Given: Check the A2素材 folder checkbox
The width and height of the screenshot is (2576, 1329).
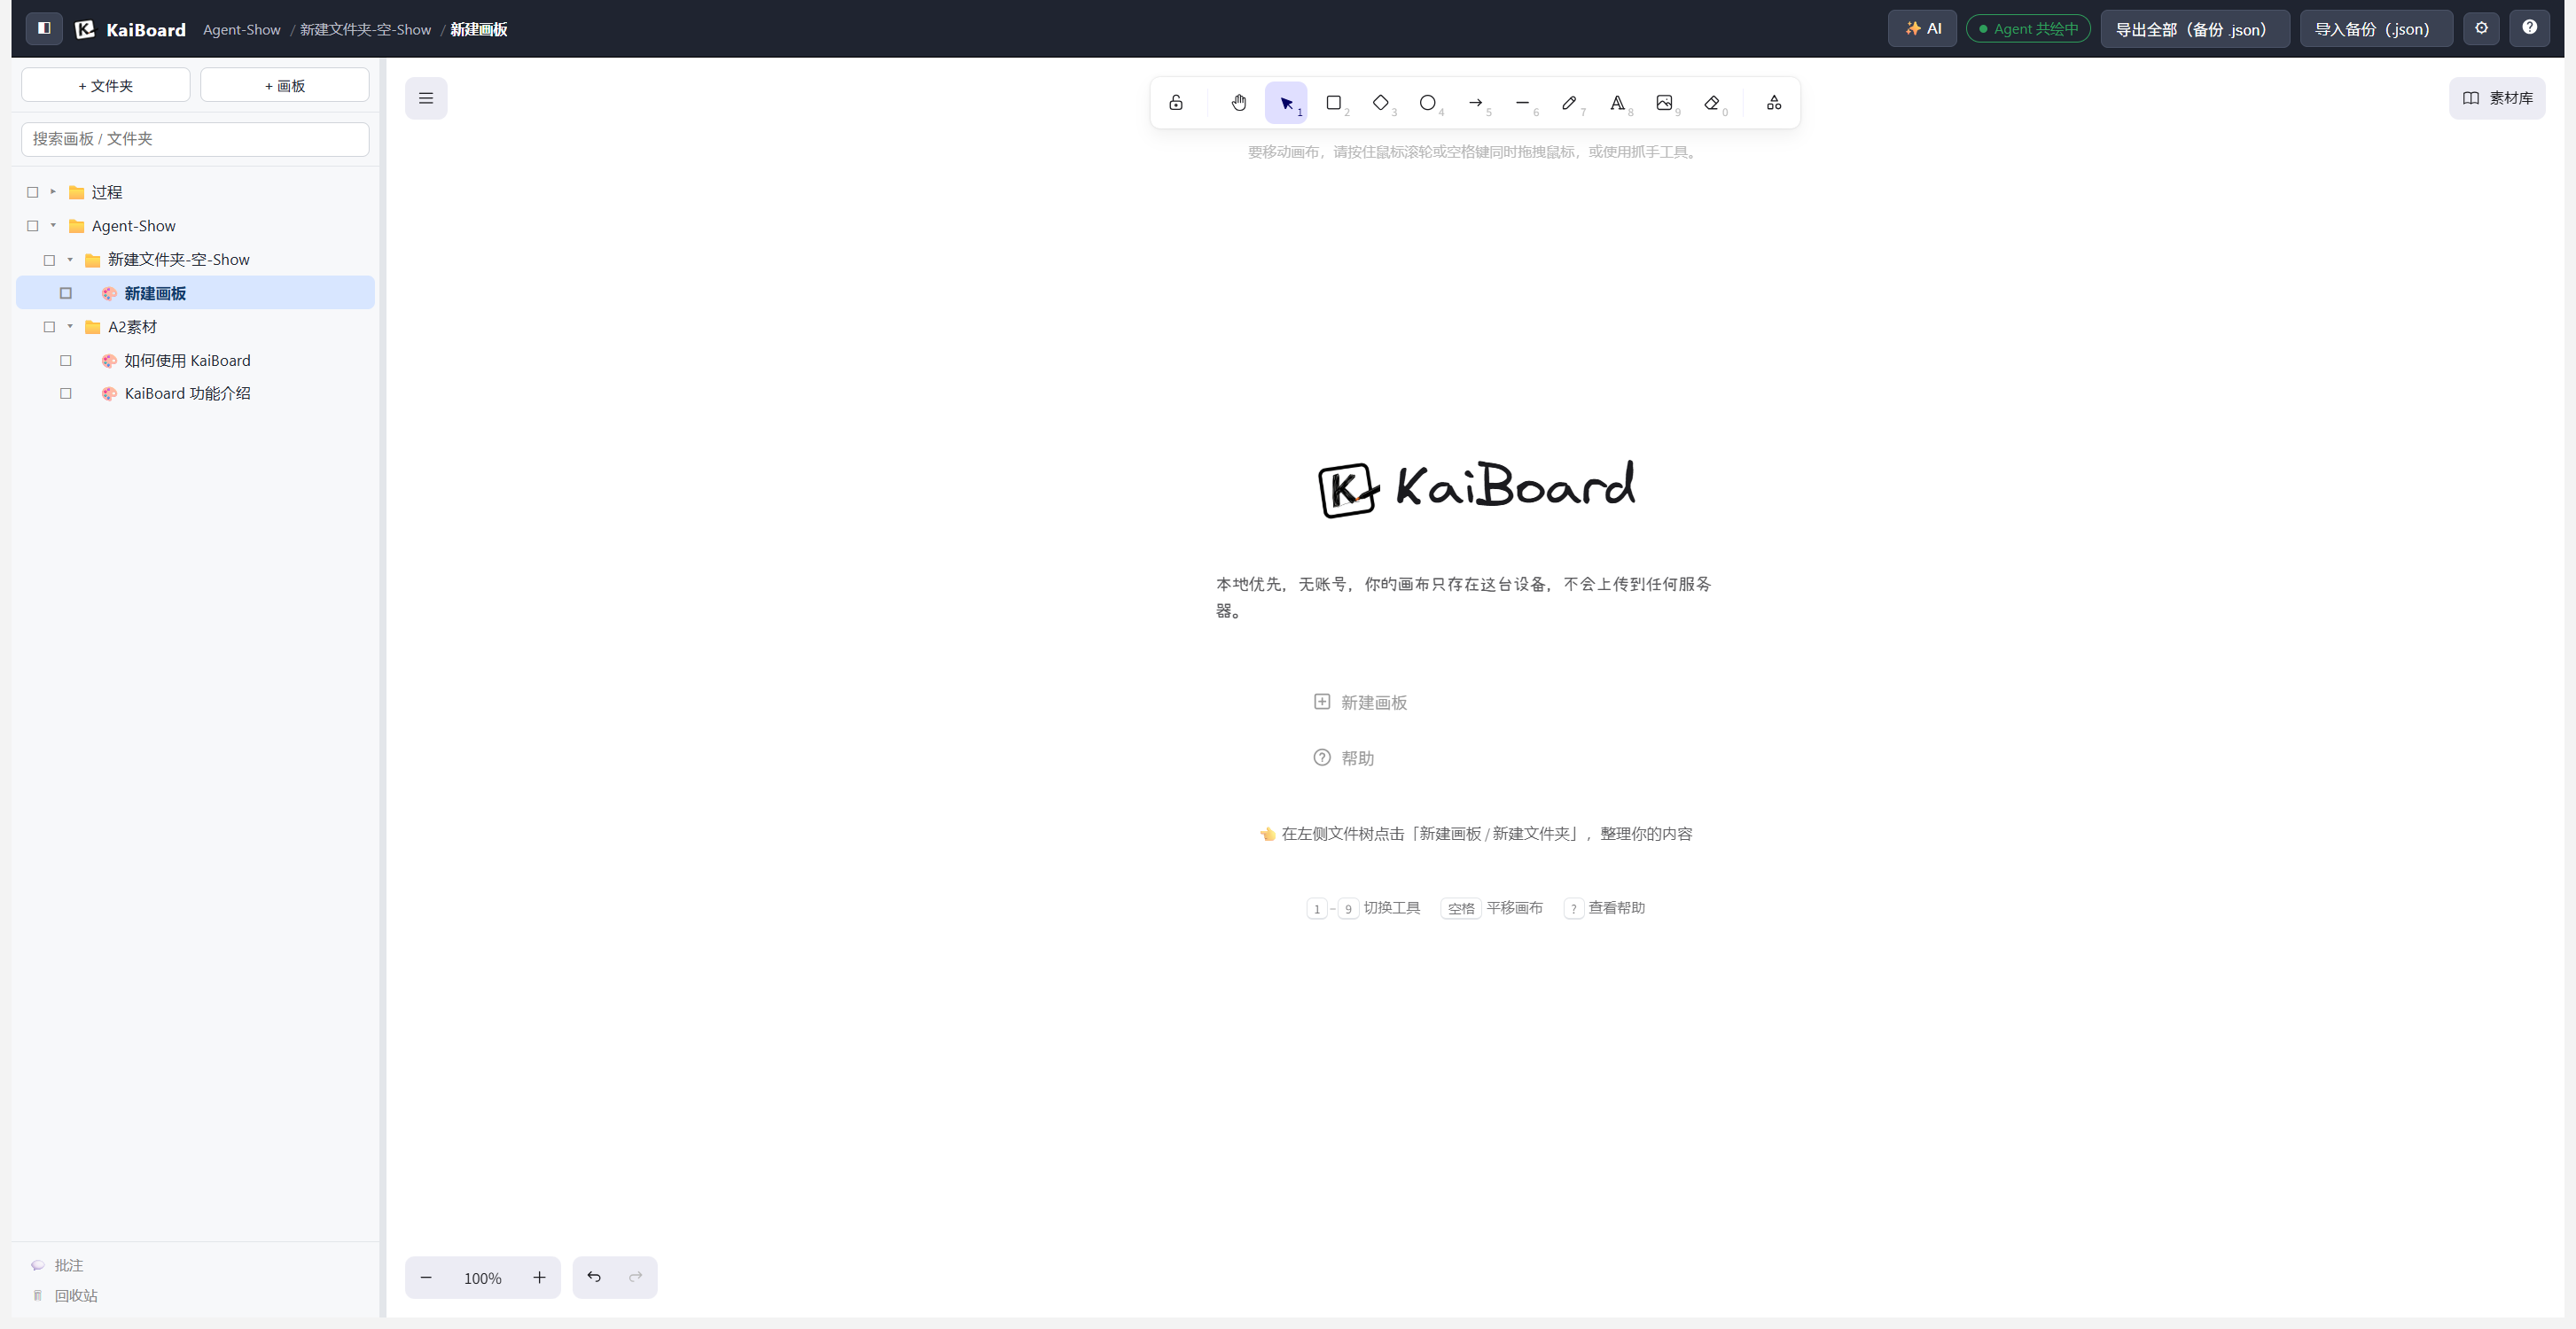Looking at the screenshot, I should [49, 327].
